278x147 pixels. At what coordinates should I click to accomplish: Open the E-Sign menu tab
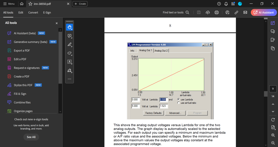pos(47,12)
